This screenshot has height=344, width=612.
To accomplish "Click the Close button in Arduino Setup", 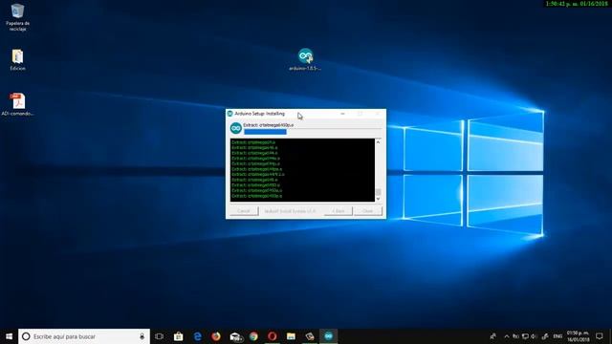I will (368, 211).
